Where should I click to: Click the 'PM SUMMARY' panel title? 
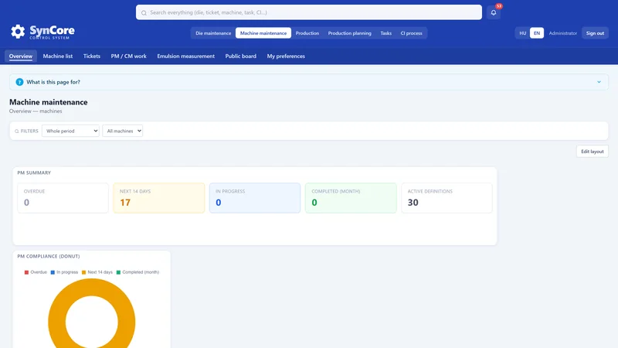tap(34, 172)
